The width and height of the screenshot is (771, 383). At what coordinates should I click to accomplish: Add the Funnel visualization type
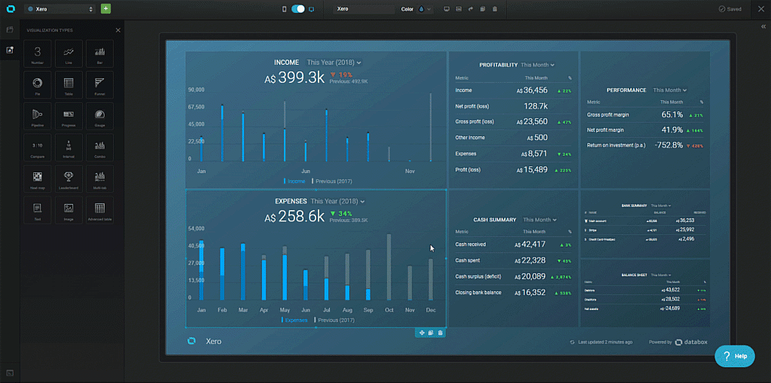coord(100,85)
